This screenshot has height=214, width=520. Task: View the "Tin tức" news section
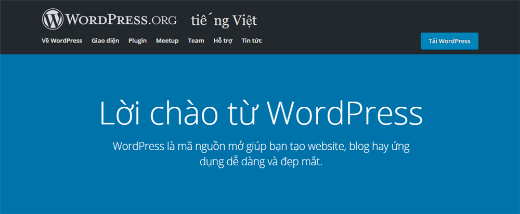pyautogui.click(x=251, y=41)
